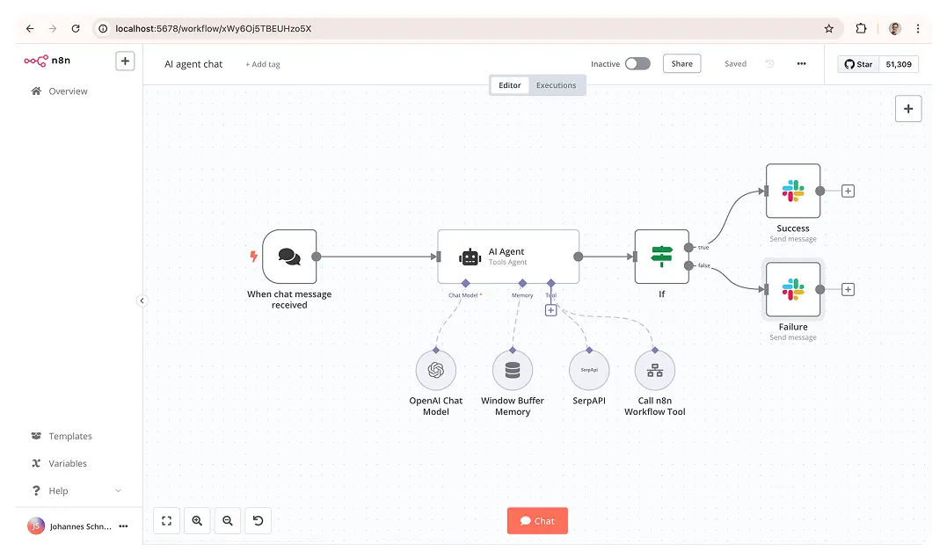Click the Saved status label

(736, 63)
